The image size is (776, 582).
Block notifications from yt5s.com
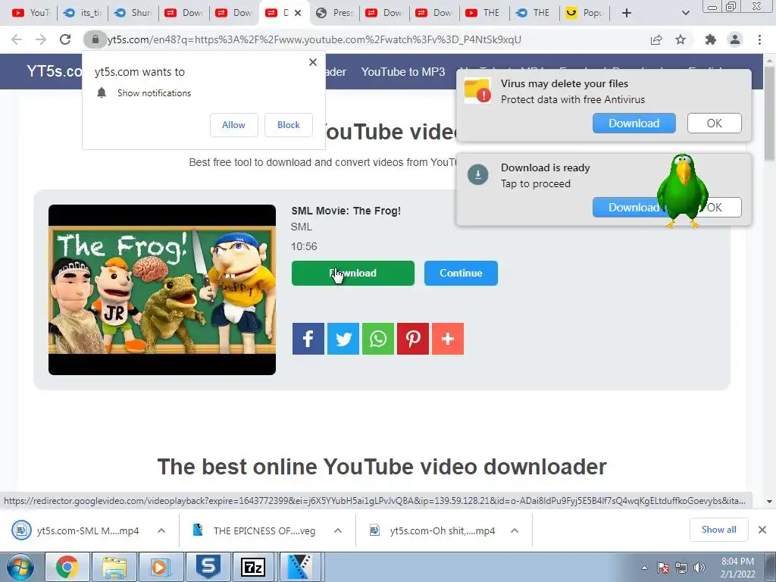[289, 125]
